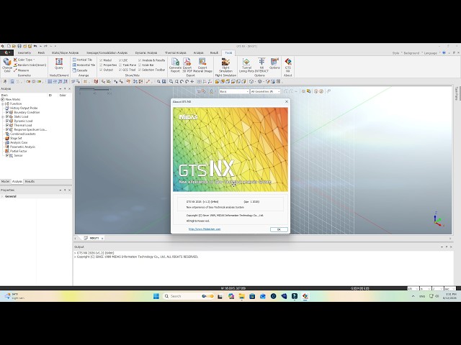Click the GTS NX About icon
Image resolution: width=461 pixels, height=345 pixels.
(288, 65)
